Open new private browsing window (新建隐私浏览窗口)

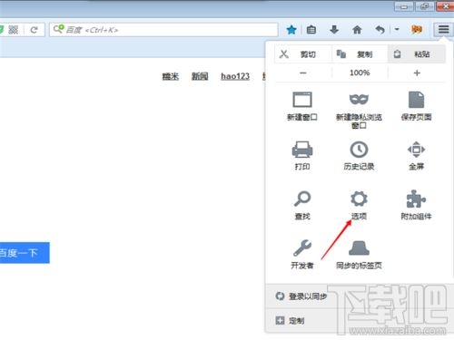pos(359,110)
